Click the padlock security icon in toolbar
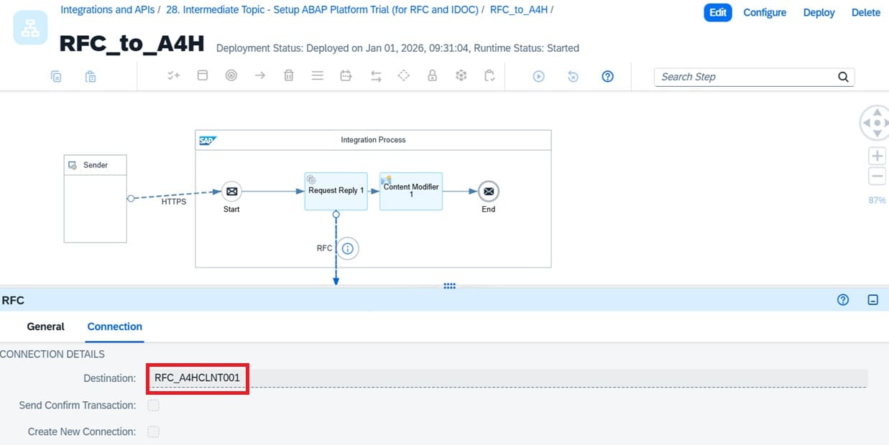Image resolution: width=889 pixels, height=445 pixels. [433, 76]
